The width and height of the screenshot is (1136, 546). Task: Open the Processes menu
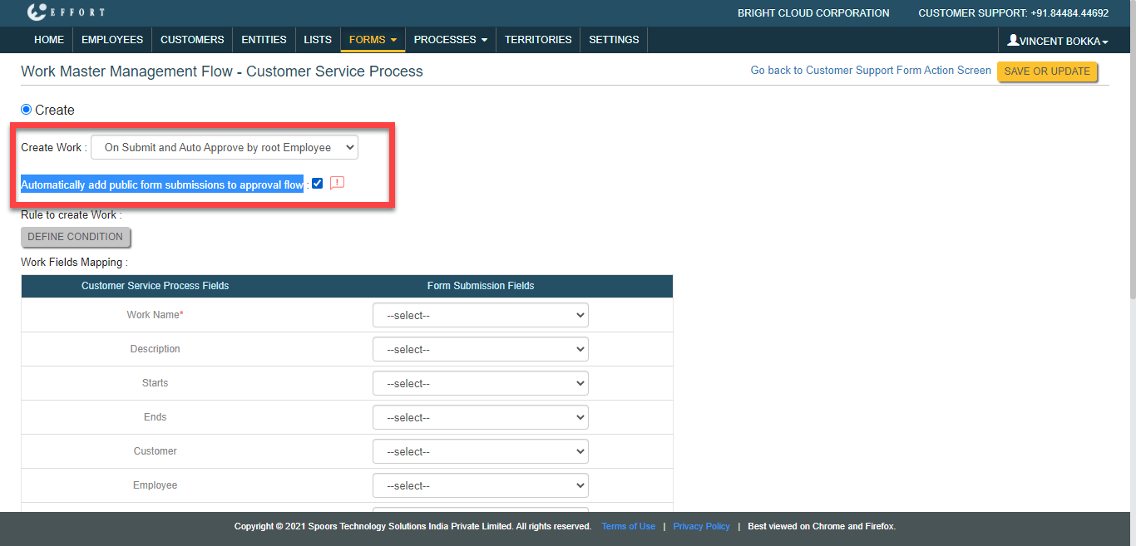click(450, 40)
